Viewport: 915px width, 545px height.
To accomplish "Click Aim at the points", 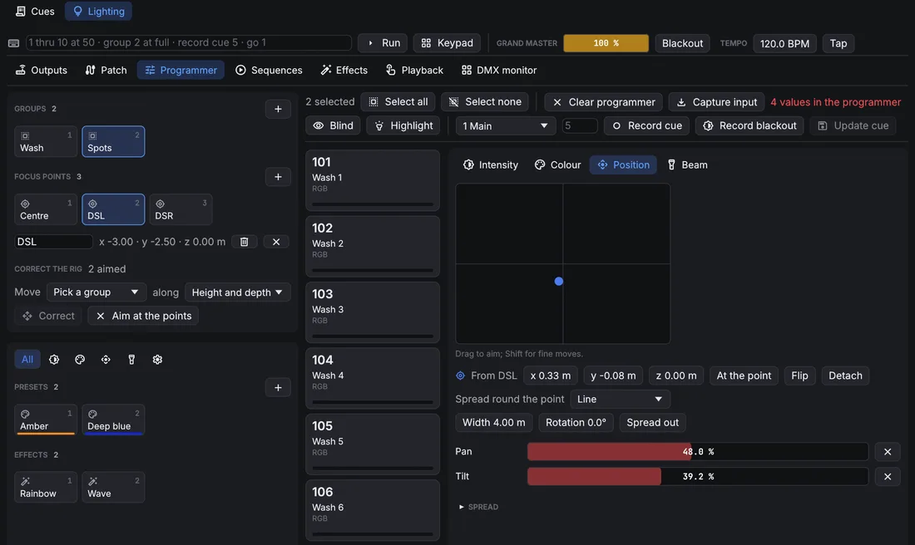I will [143, 316].
